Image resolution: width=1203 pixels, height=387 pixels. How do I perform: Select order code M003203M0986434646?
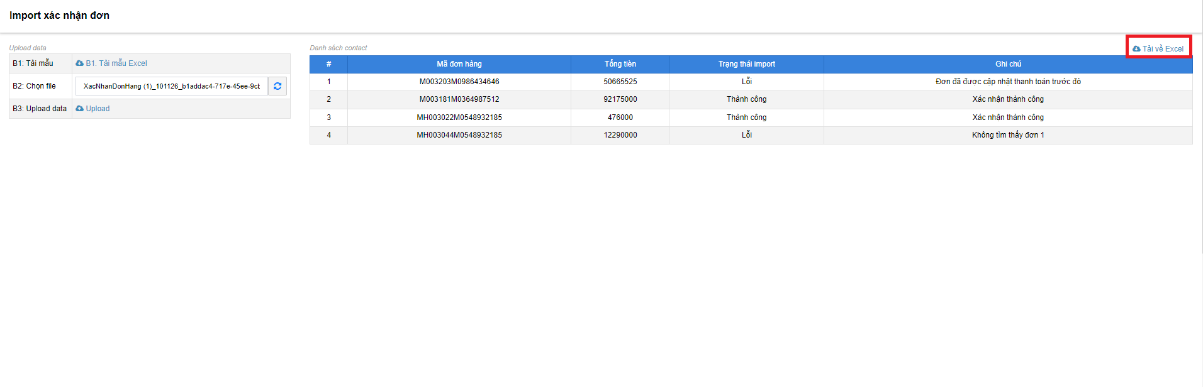[x=459, y=82]
